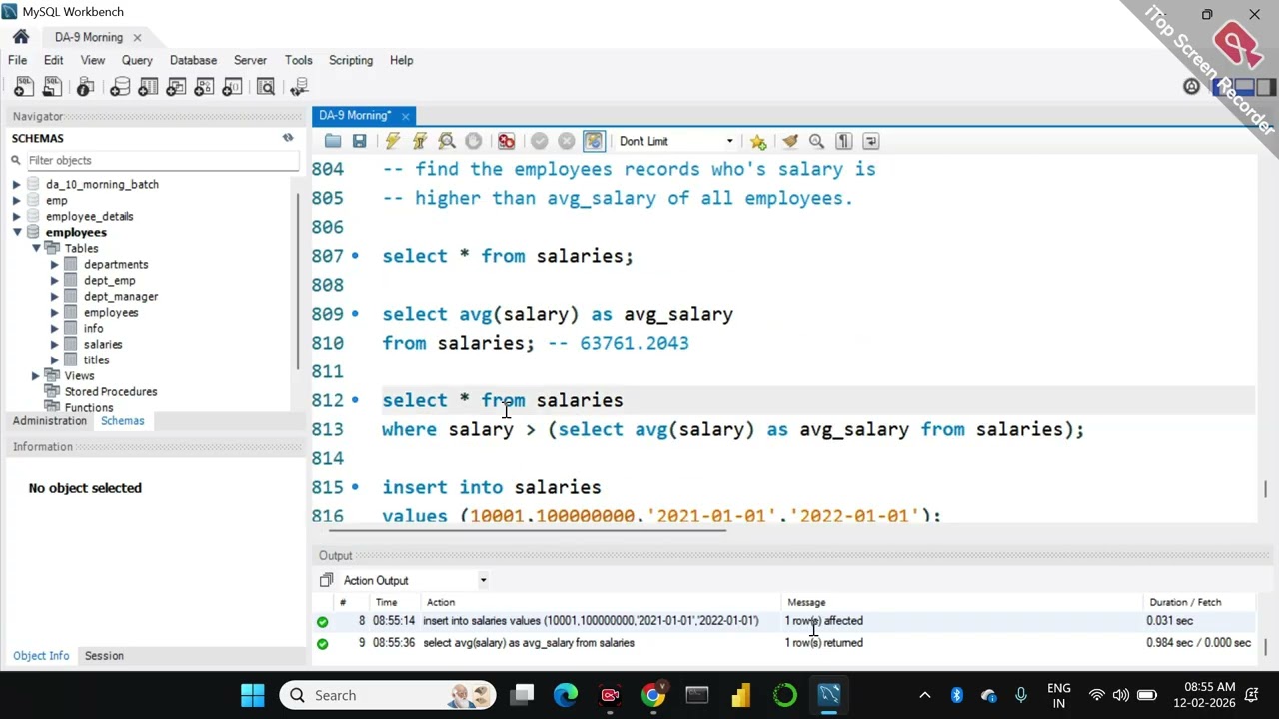
Task: Create new function toolbar icon
Action: click(x=232, y=87)
